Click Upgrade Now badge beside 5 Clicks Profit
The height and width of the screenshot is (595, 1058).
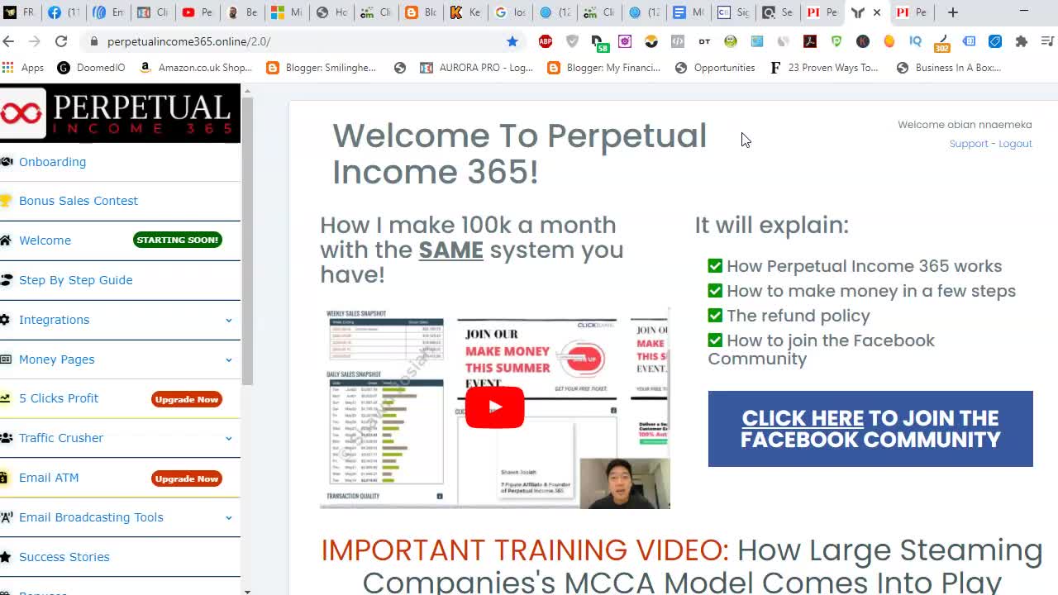(187, 399)
